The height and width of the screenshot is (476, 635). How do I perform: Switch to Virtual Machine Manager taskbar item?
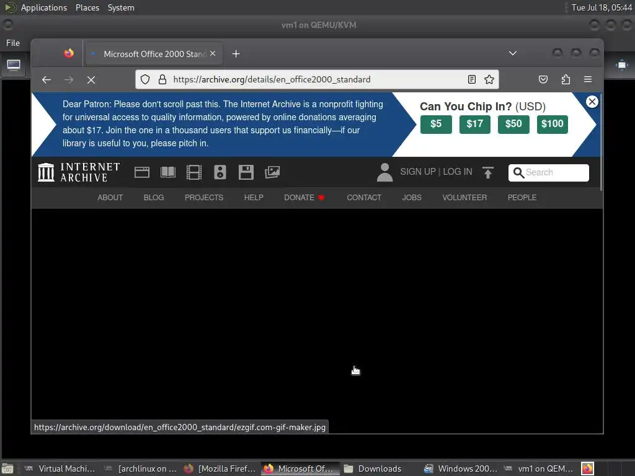pos(60,469)
